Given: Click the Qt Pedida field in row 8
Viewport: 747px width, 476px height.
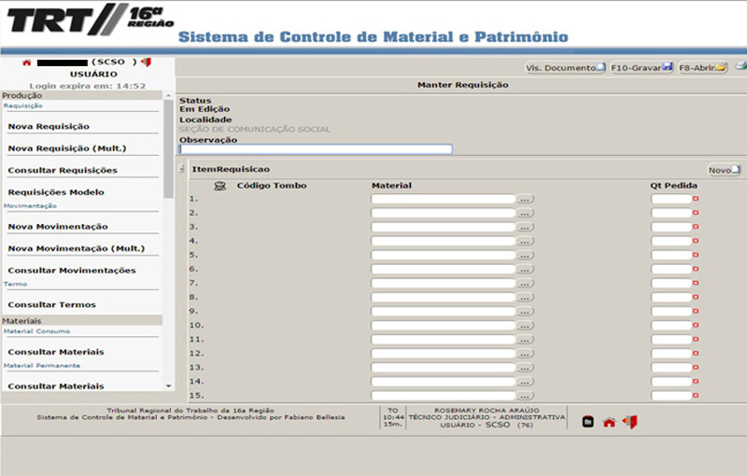Looking at the screenshot, I should 671,298.
